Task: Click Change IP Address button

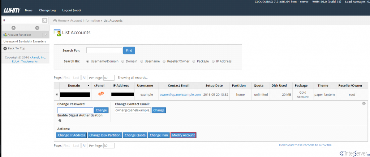Action: pyautogui.click(x=72, y=135)
